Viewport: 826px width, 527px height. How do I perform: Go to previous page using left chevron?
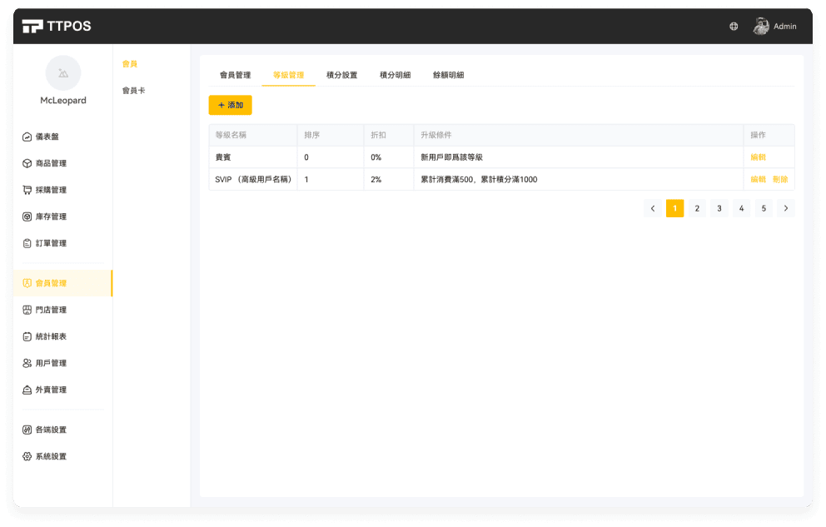653,208
